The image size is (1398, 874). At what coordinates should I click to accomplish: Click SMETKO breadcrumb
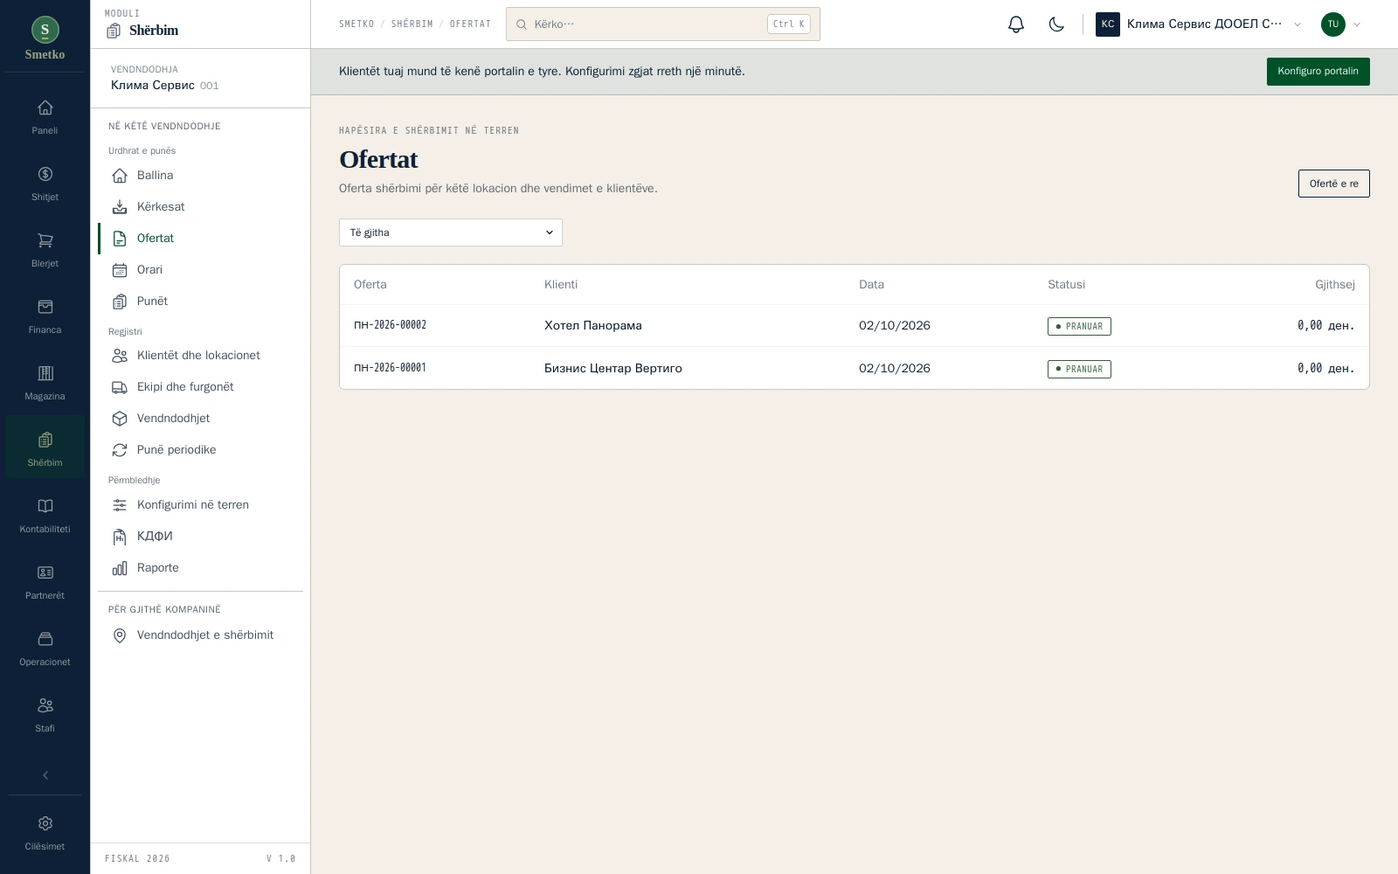coord(356,24)
